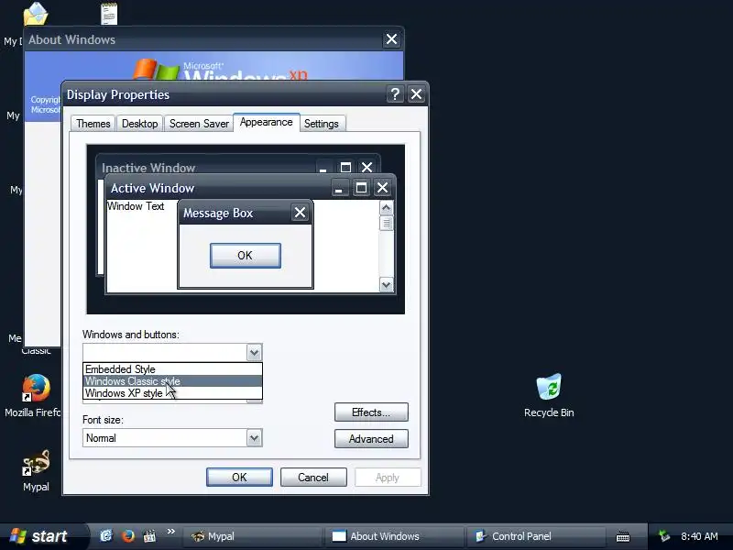
Task: Open the Settings tab
Action: click(x=322, y=124)
